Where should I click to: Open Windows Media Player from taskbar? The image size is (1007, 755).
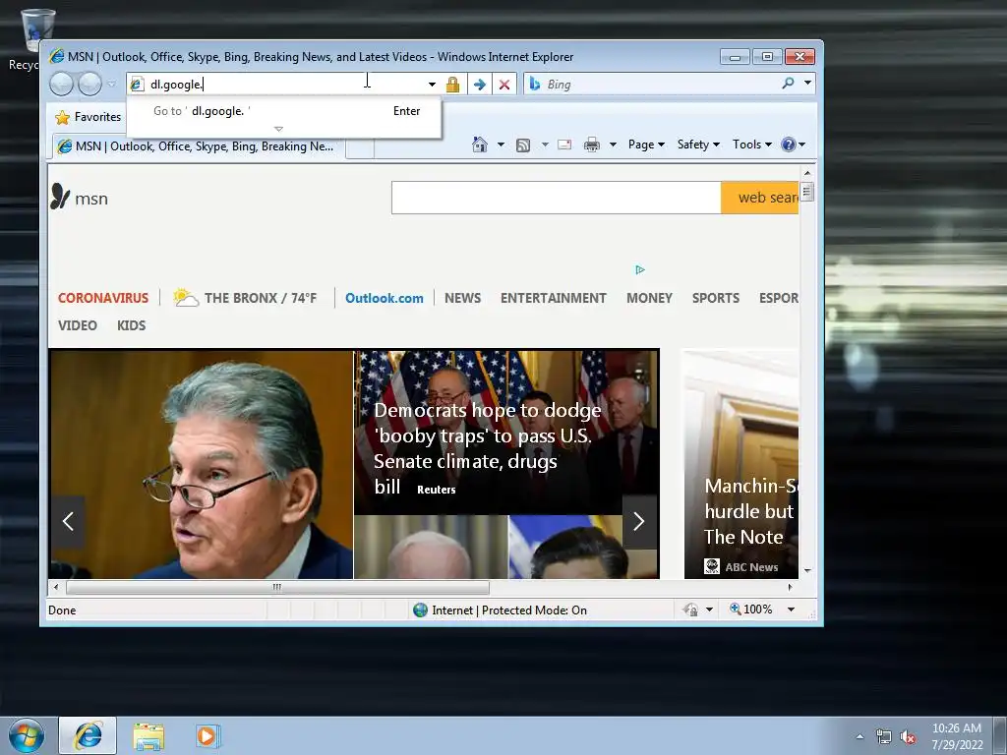[x=207, y=736]
